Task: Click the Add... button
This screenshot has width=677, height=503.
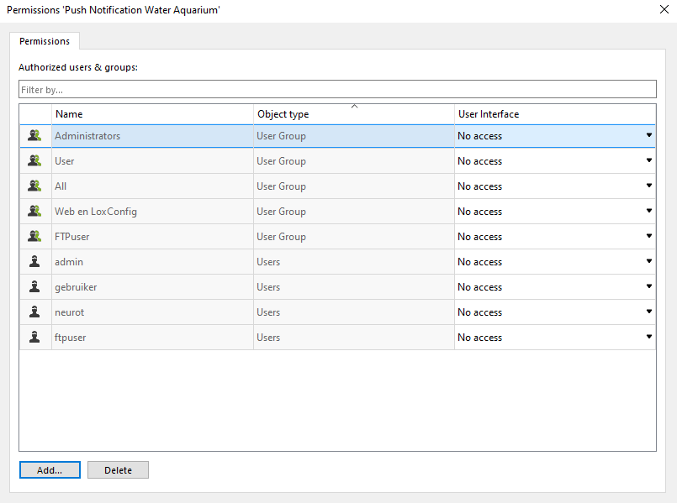Action: 50,469
